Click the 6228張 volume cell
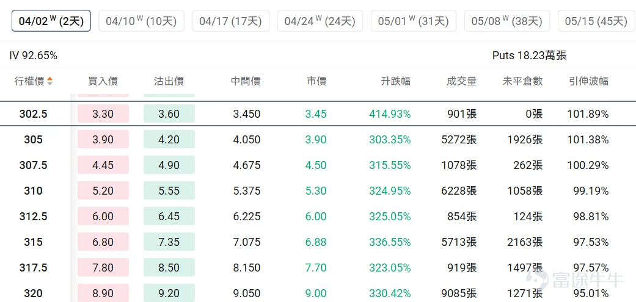The height and width of the screenshot is (302, 636). 459,191
